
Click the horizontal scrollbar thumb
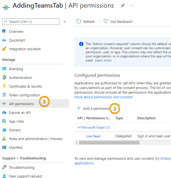tap(109, 143)
